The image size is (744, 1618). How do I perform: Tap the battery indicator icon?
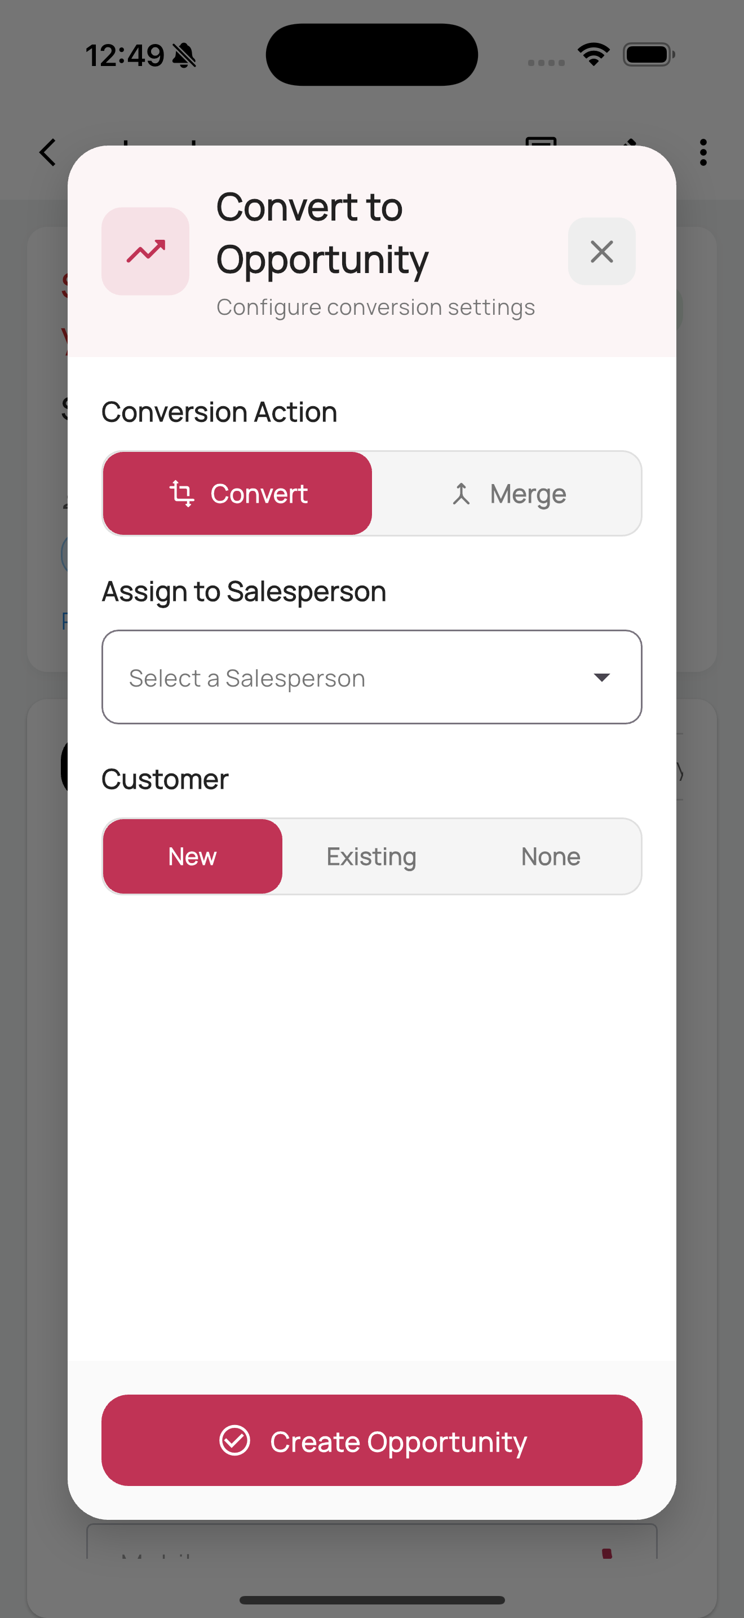[x=649, y=55]
